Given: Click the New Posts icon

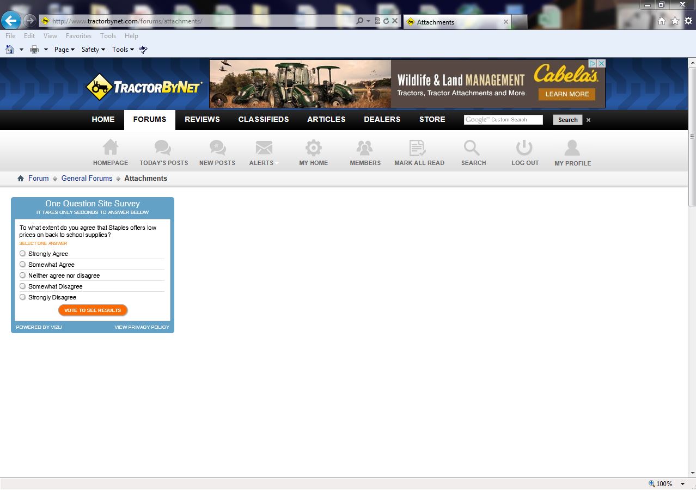Looking at the screenshot, I should pos(217,148).
